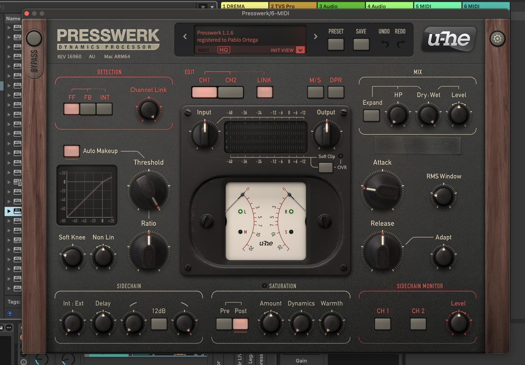Select the CH2 edit tab

point(231,92)
